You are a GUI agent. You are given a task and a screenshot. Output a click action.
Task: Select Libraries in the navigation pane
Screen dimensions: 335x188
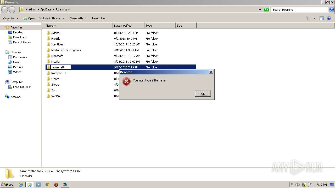click(16, 52)
